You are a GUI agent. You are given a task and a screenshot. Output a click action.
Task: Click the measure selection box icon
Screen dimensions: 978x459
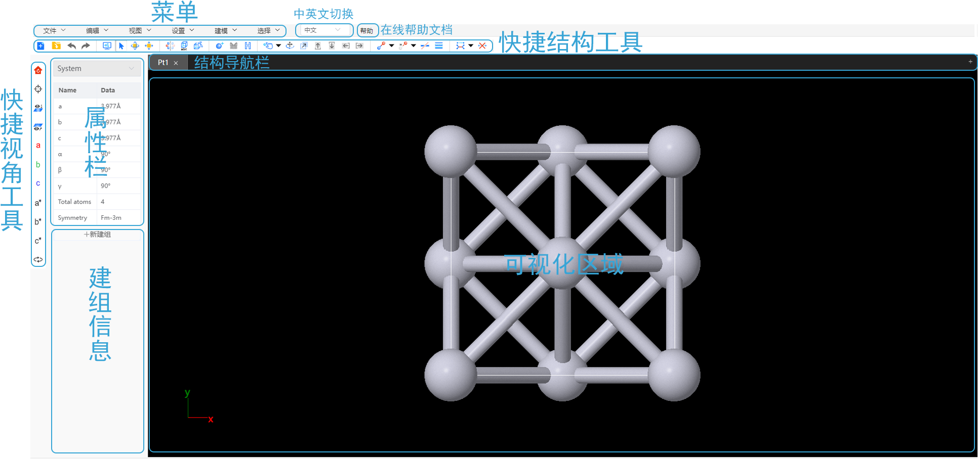460,46
